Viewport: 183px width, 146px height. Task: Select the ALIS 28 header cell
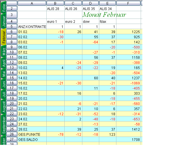55,9
